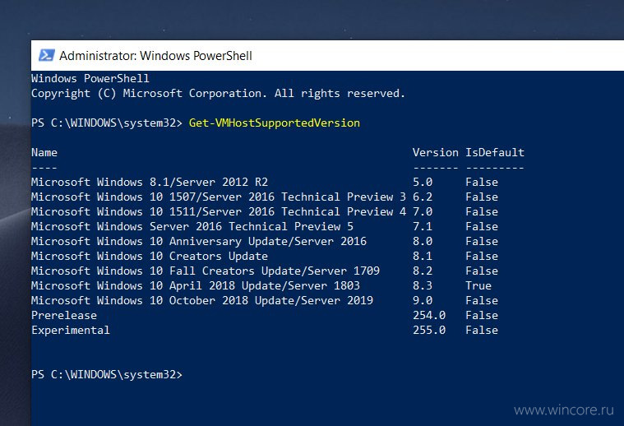Select the Windows 10 1507/Server 2016 Technical Preview 3 row
The image size is (624, 426).
point(265,197)
